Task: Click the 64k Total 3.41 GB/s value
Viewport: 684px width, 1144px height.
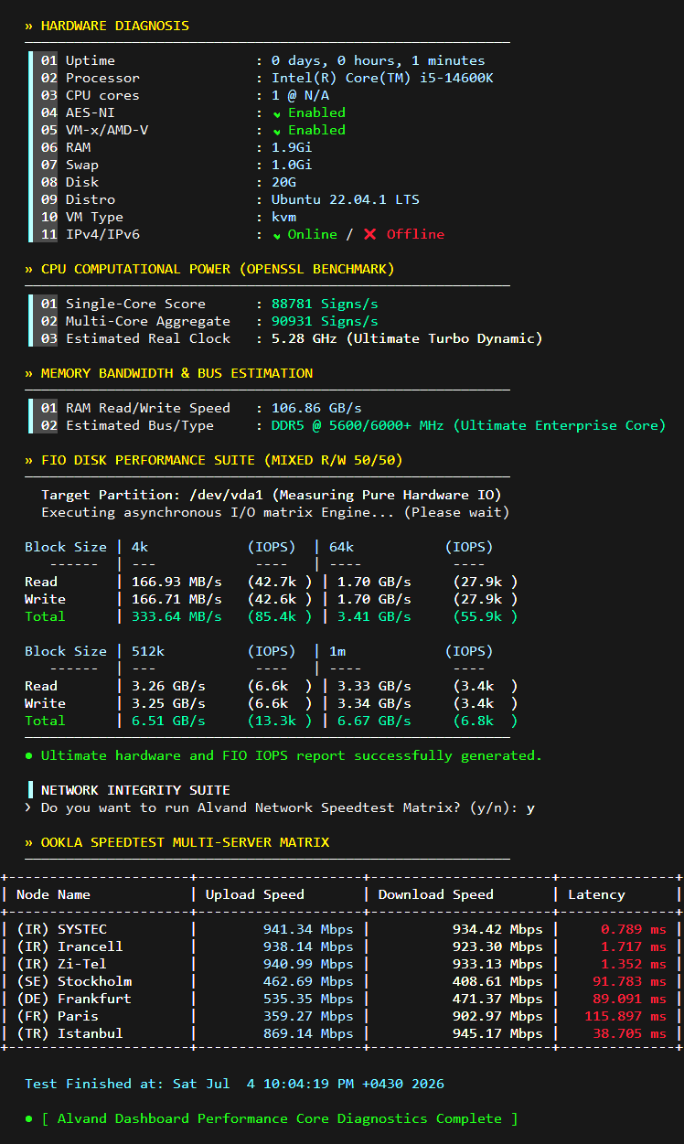Action: coord(374,616)
